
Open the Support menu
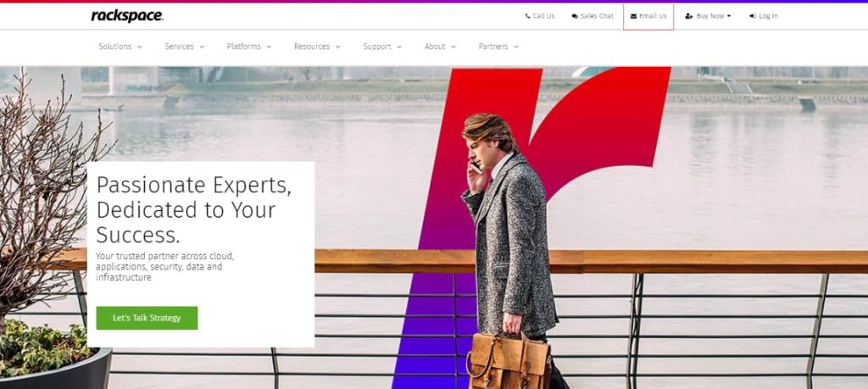382,47
